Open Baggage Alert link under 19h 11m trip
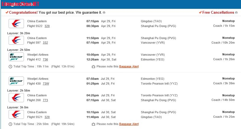 [129, 66]
